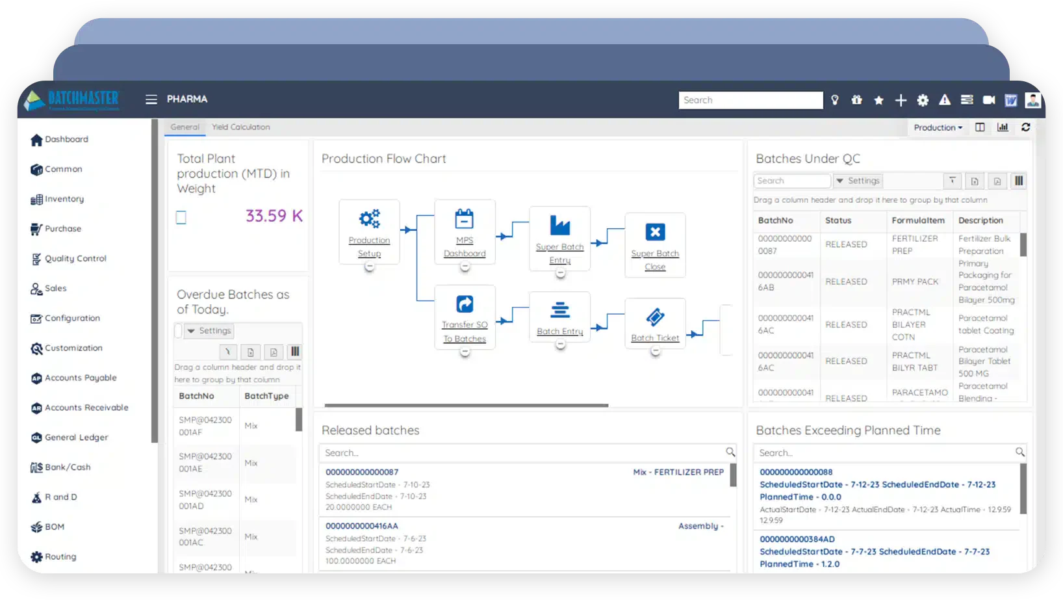The height and width of the screenshot is (602, 1063).
Task: Click the warning alert triangle icon
Action: (945, 99)
